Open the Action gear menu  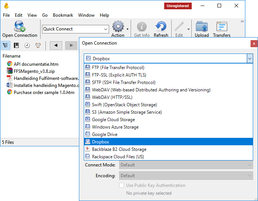[118, 26]
